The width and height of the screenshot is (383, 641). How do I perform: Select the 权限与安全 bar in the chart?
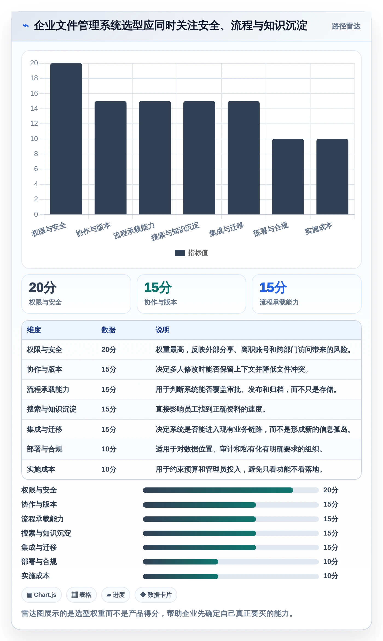[66, 139]
